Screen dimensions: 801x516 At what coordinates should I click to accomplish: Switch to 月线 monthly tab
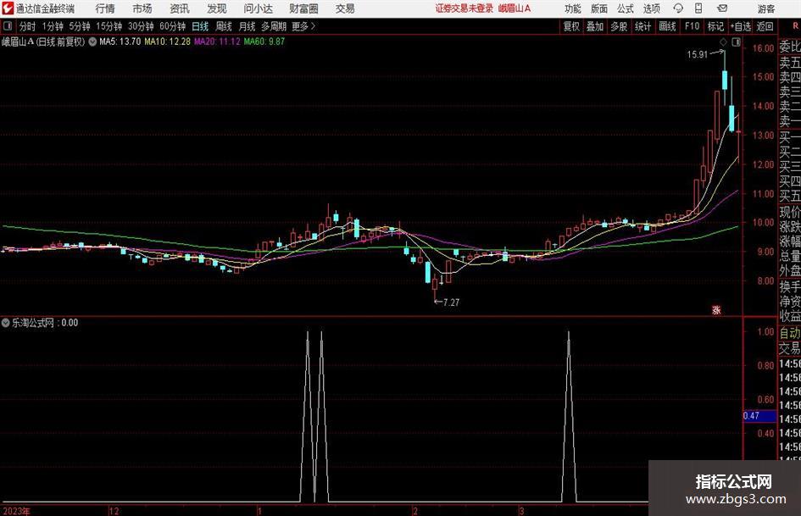coord(247,26)
